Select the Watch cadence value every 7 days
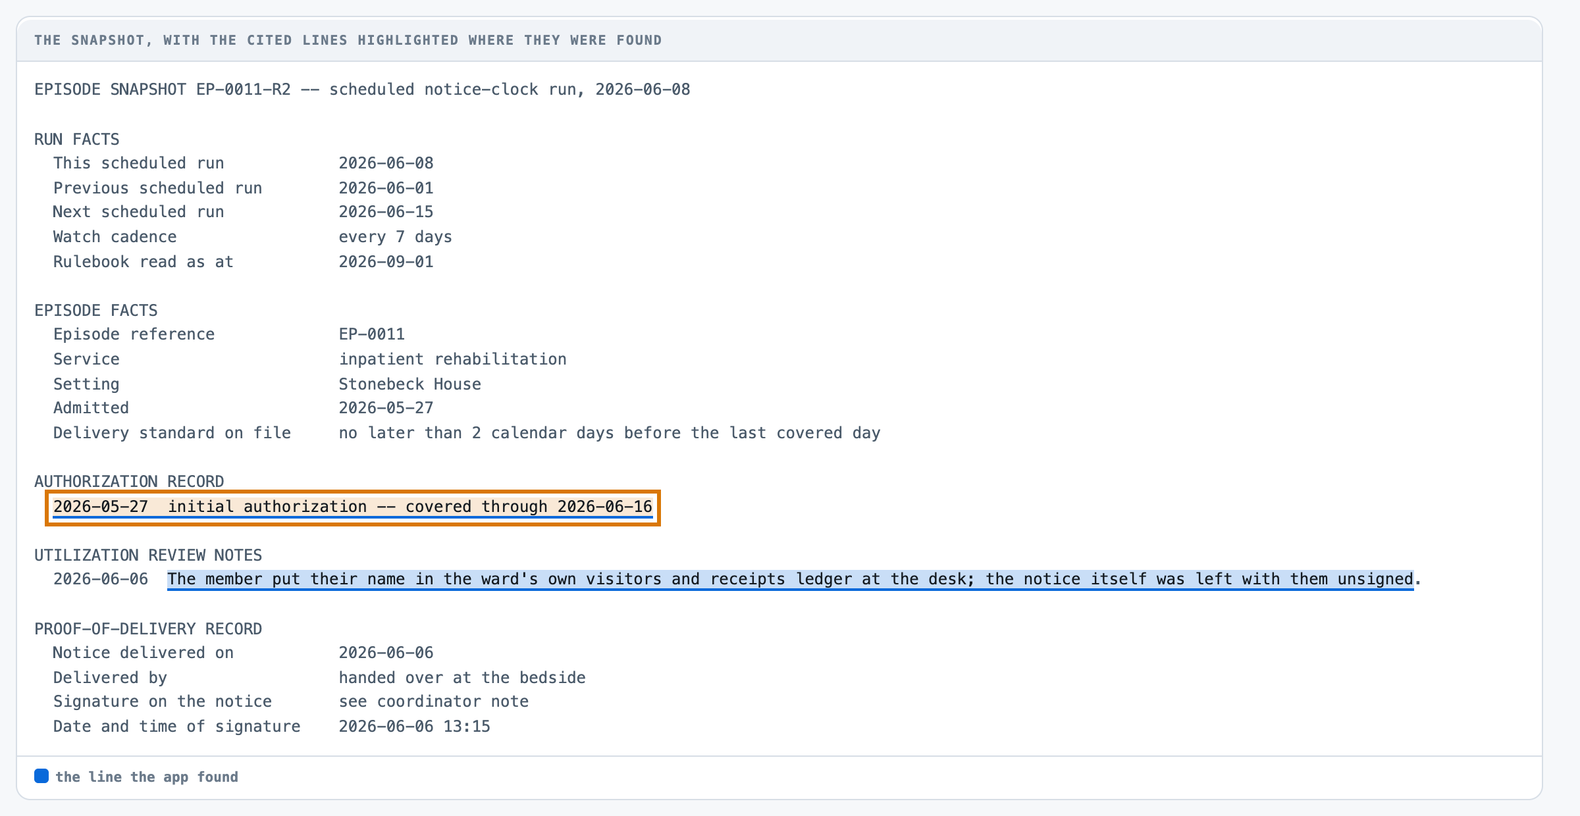 click(396, 237)
